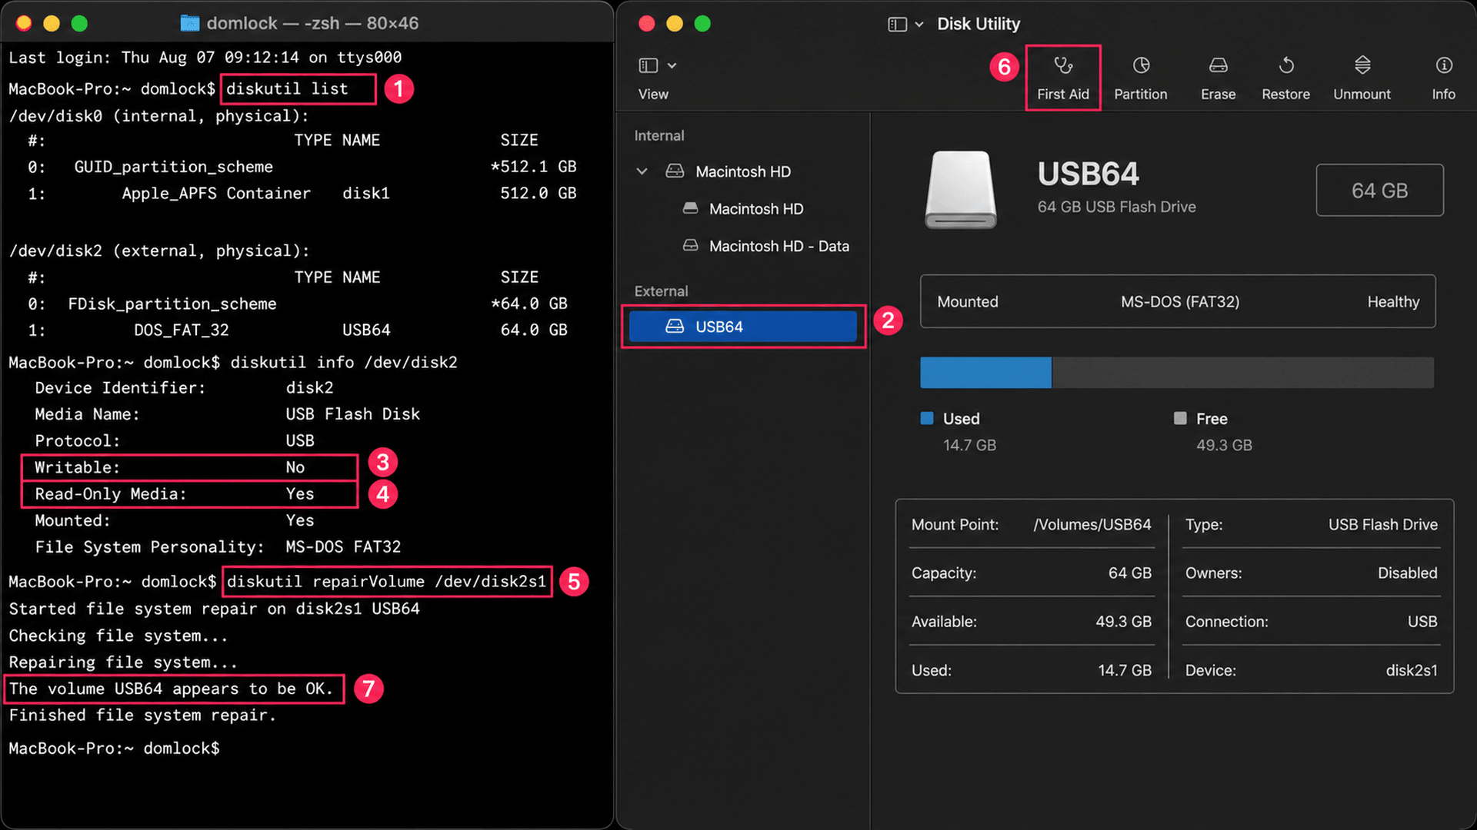Screen dimensions: 1477x830
Task: Click the gray free-space bar segment
Action: (1242, 373)
